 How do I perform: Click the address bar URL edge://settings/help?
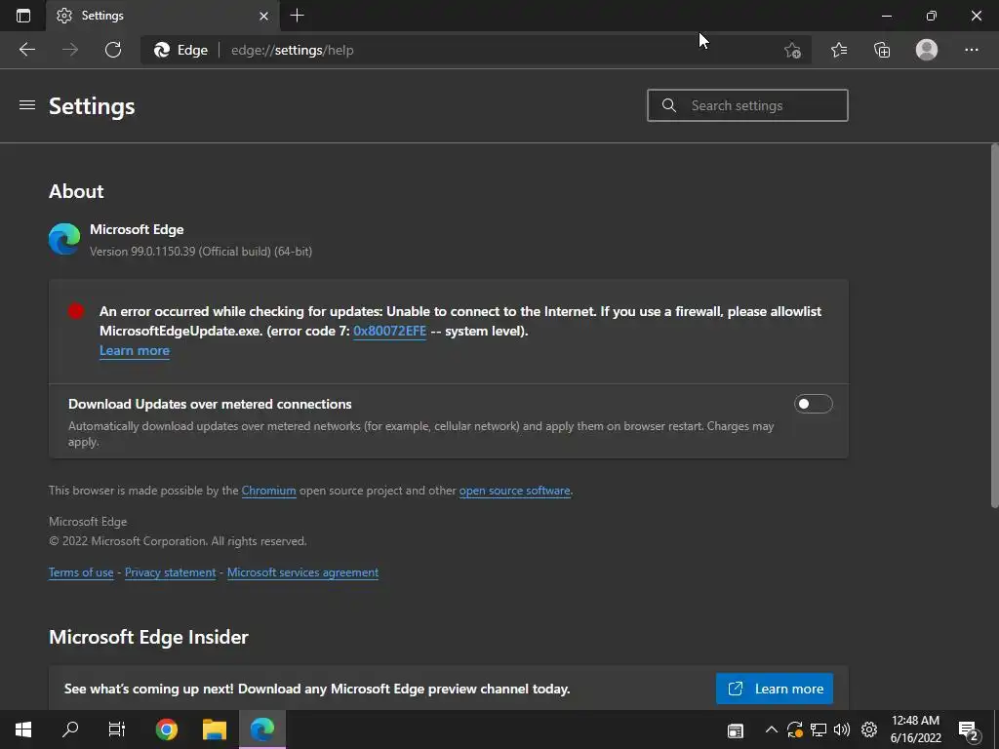click(292, 50)
